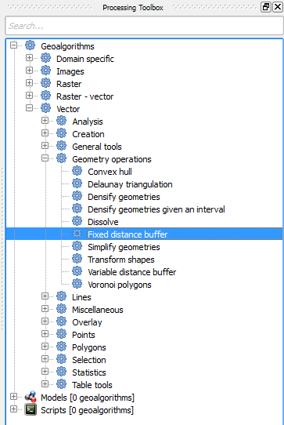
Task: Collapse the Geometry operations group
Action: click(45, 158)
